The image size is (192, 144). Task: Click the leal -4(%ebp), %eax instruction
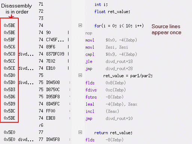click(111, 104)
